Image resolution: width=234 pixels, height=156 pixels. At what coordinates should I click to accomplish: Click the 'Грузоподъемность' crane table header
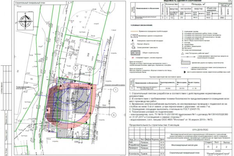click(x=167, y=83)
